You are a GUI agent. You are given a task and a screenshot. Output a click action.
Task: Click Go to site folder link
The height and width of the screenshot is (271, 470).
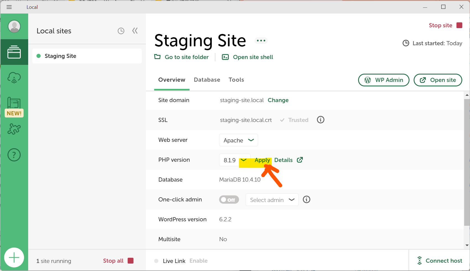click(182, 57)
